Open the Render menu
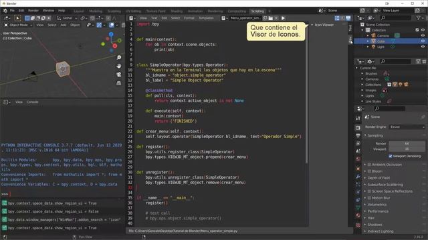This screenshot has height=240, width=428. [33, 11]
